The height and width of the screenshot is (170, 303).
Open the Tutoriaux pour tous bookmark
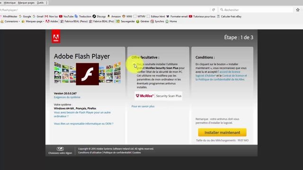pos(202,17)
